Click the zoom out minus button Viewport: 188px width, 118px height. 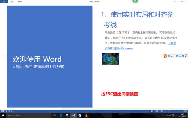[x=165, y=111]
